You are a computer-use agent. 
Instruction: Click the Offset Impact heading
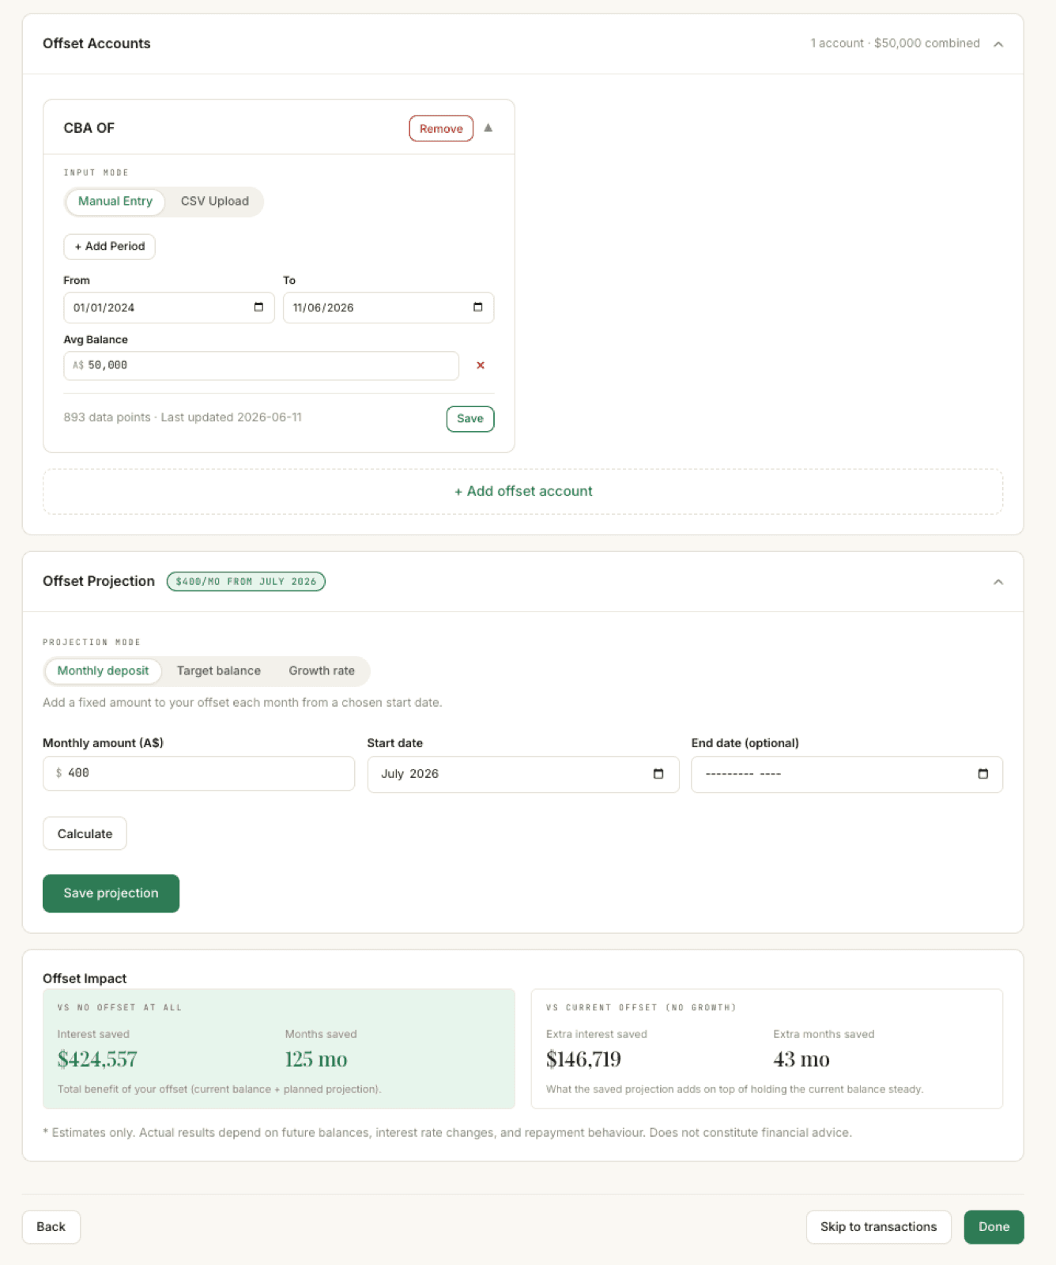[x=85, y=979]
